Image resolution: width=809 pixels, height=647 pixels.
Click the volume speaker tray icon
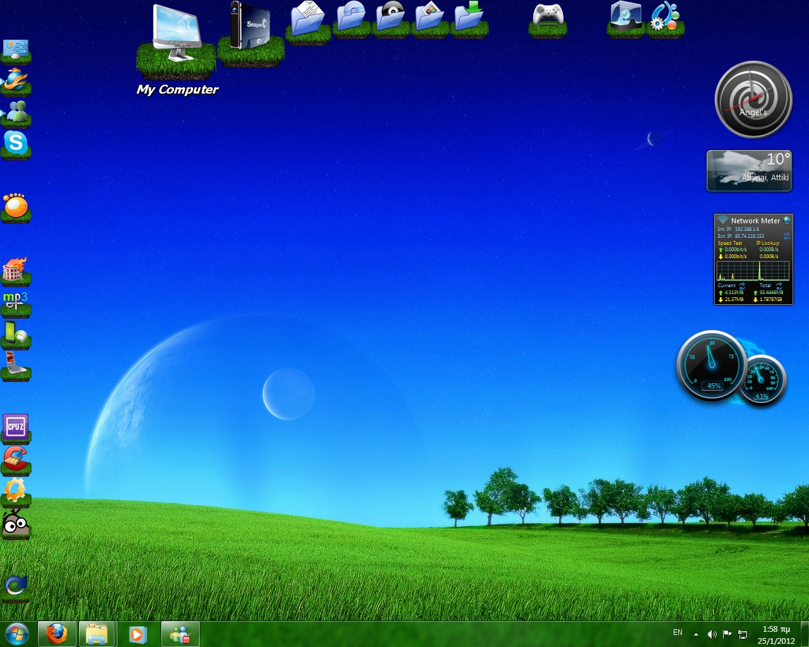pyautogui.click(x=712, y=634)
